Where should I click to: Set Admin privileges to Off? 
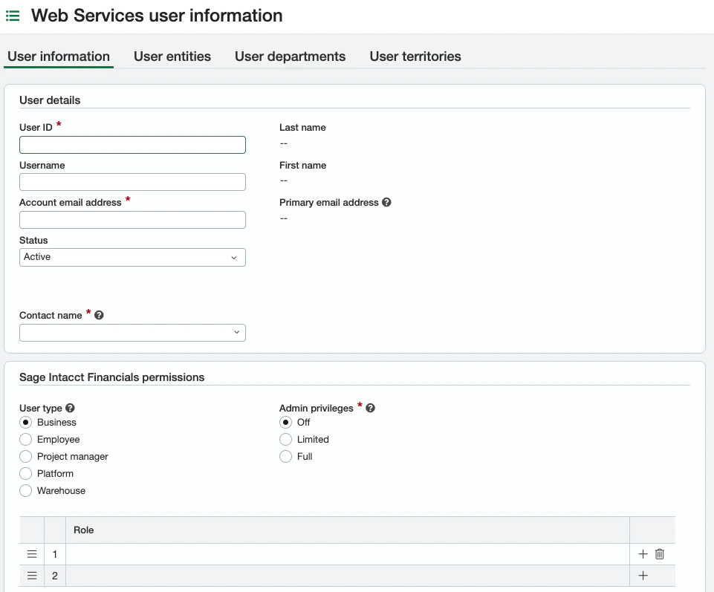click(x=285, y=422)
